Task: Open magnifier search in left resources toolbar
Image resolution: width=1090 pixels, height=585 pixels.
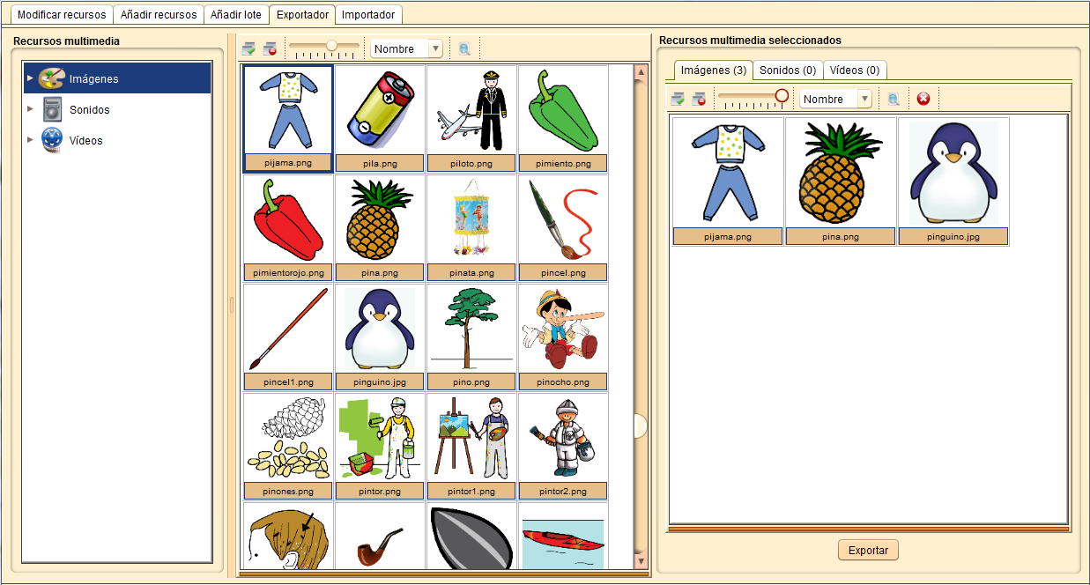Action: coord(464,49)
